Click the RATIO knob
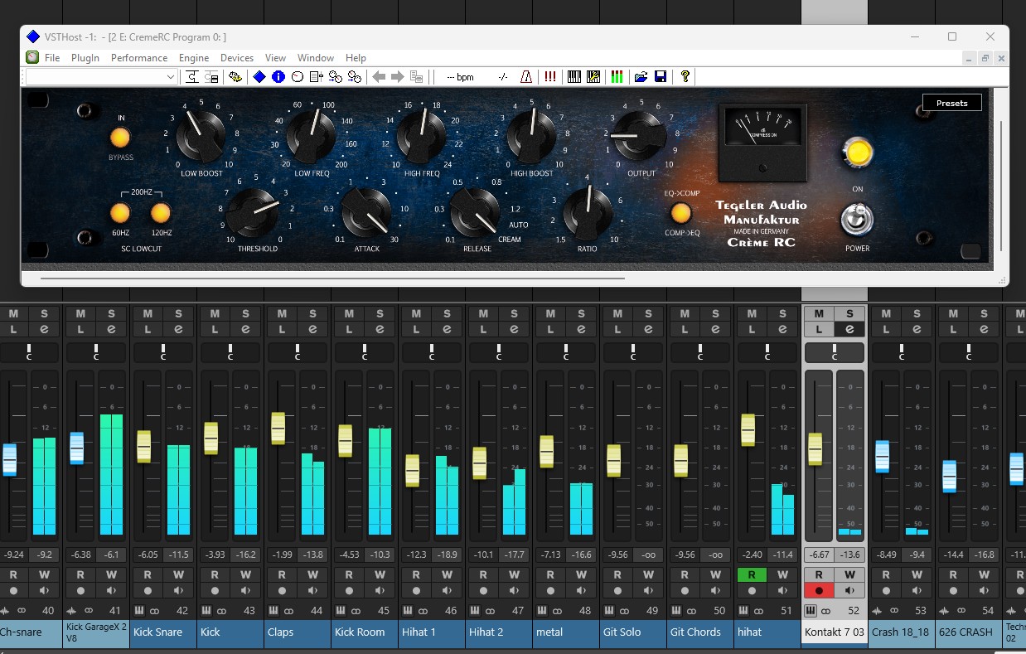Viewport: 1026px width, 654px height. tap(588, 212)
